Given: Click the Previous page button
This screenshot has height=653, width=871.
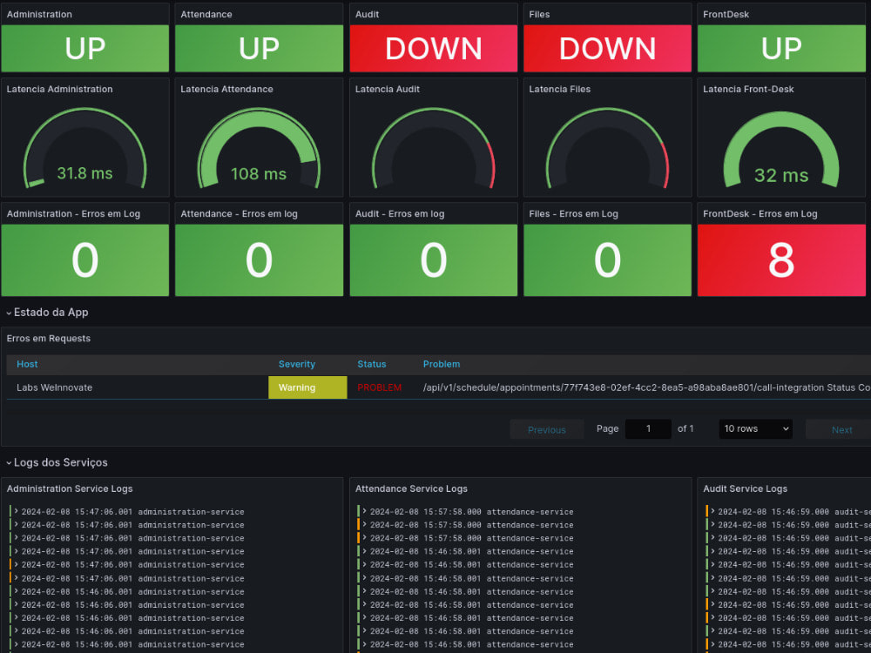Looking at the screenshot, I should point(547,430).
